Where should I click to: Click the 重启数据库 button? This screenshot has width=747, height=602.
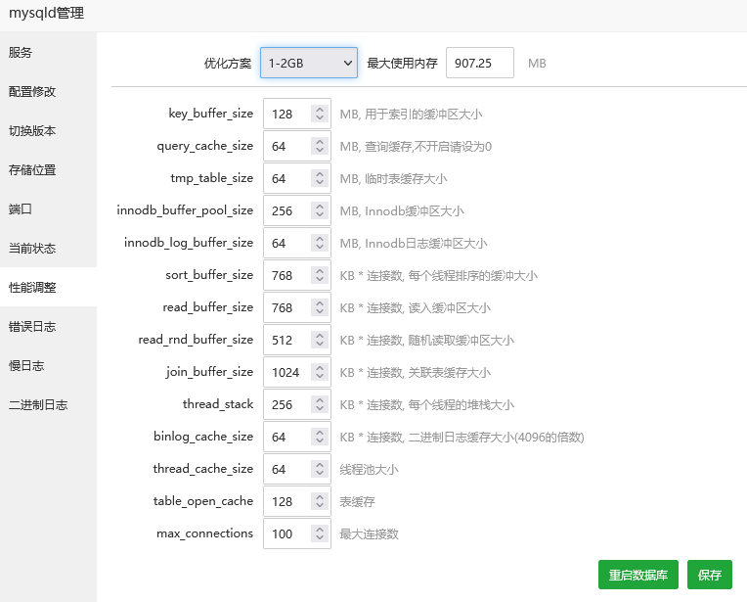(x=637, y=575)
